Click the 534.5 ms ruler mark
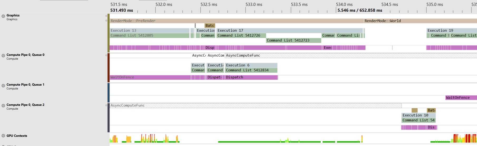Image resolution: width=477 pixels, height=146 pixels. 389,4
